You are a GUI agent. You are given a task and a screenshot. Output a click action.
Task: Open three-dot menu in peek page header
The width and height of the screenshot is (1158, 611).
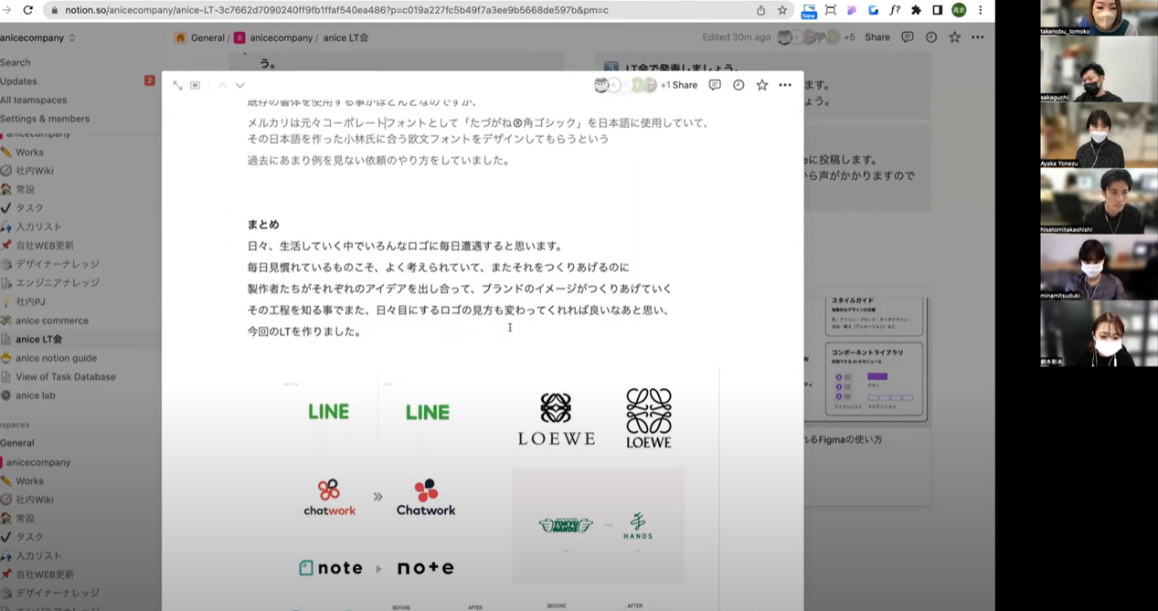[785, 85]
